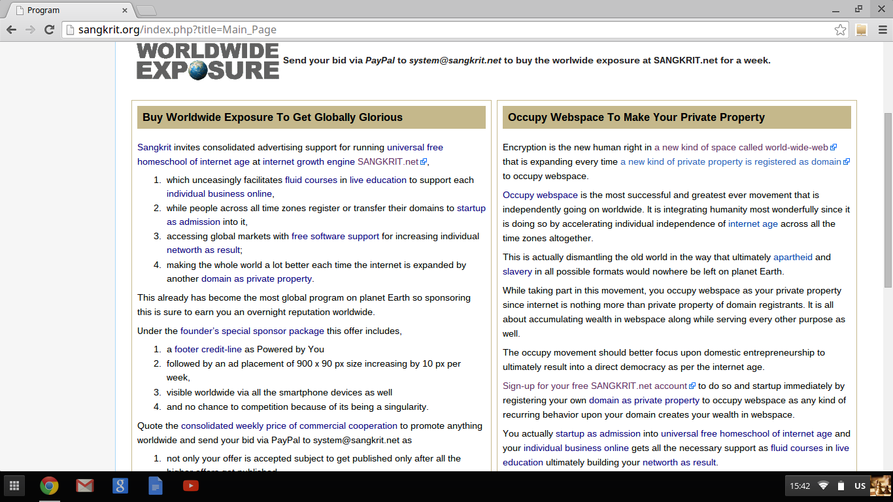This screenshot has height=502, width=893.
Task: Open the Chrome hamburger menu
Action: tap(882, 30)
